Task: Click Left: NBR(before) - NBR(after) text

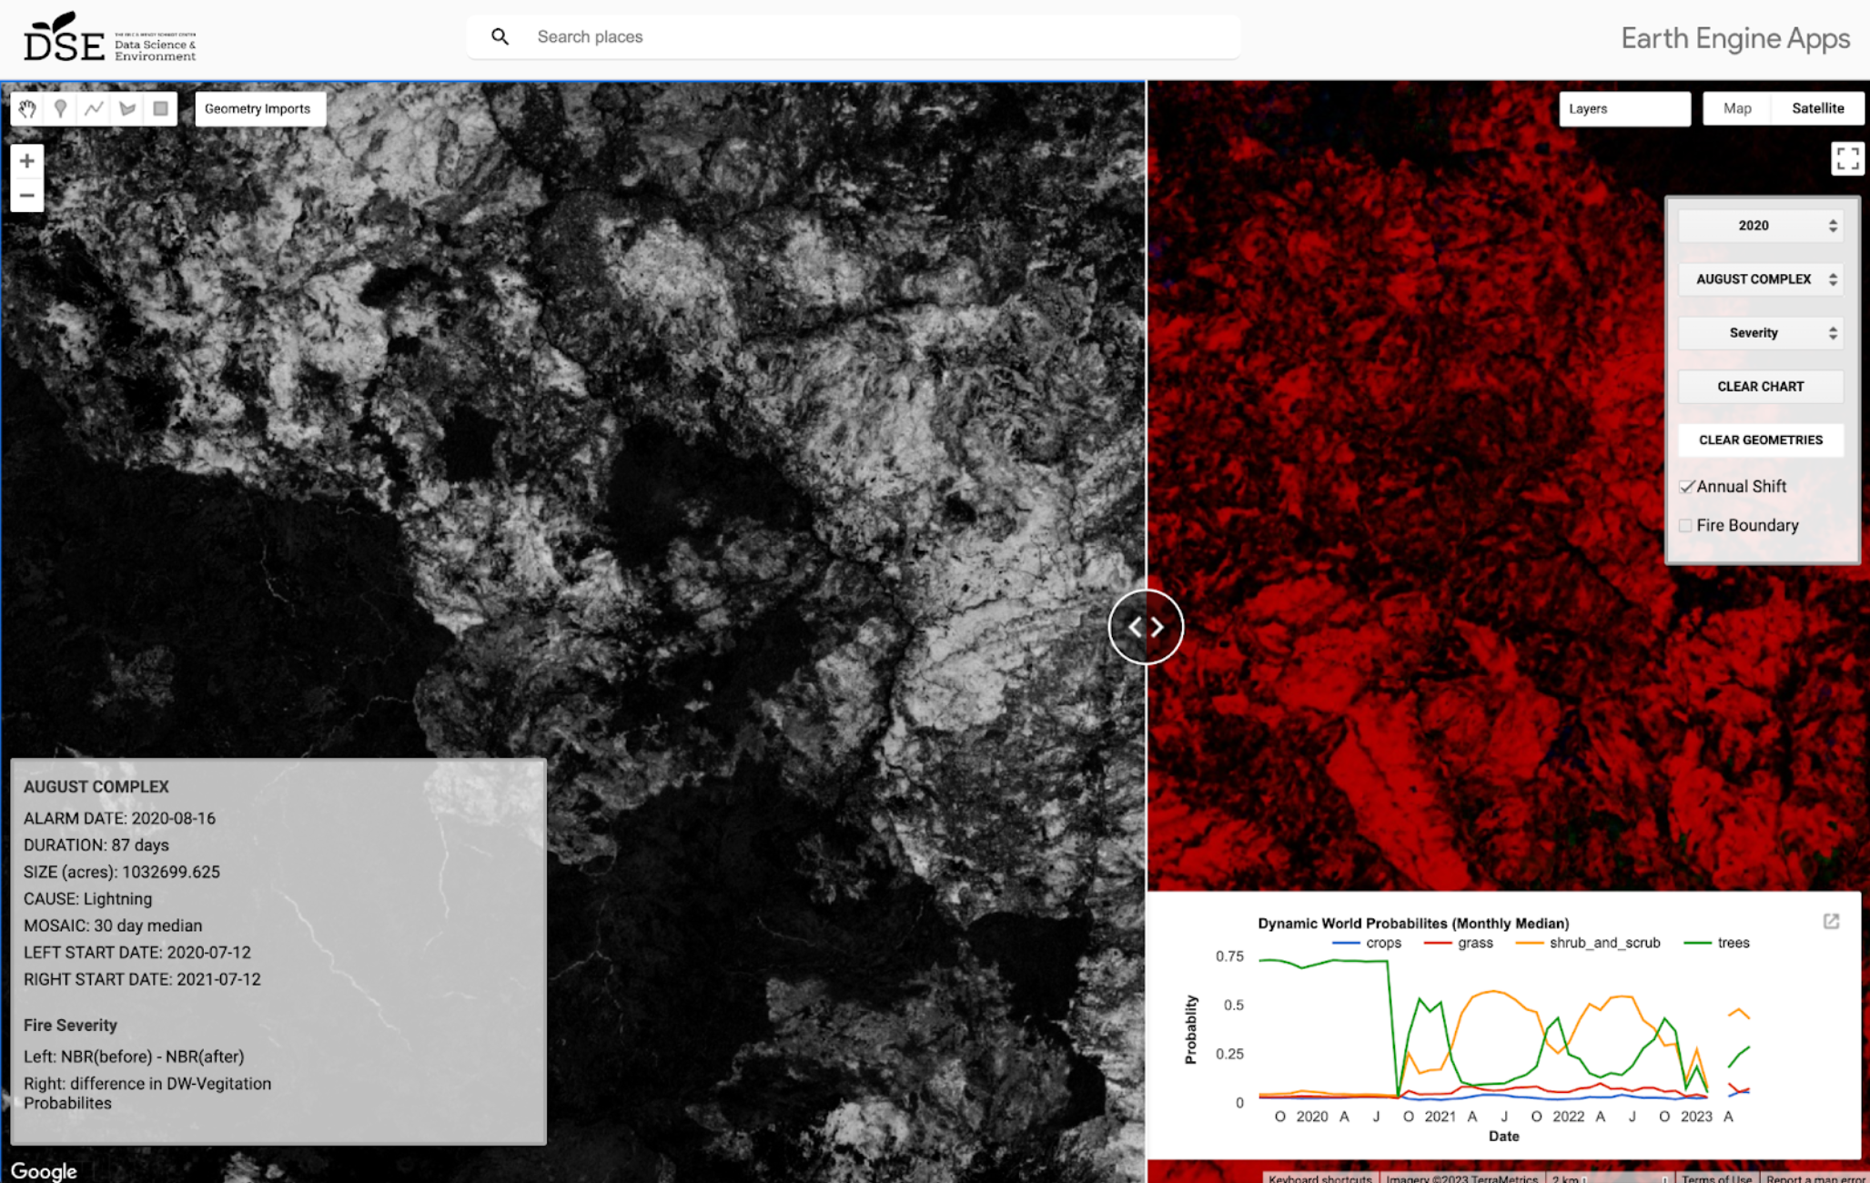Action: (x=134, y=1057)
